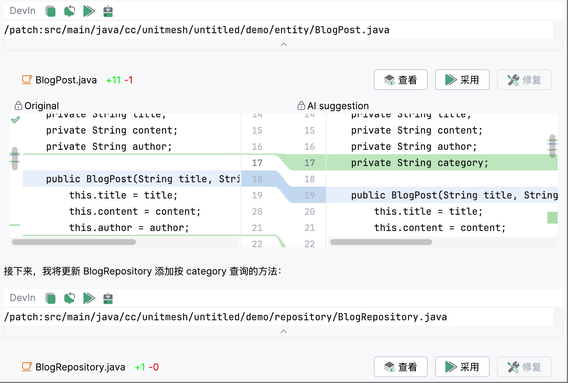
Task: Collapse the BlogRepository.java patch code block
Action: coord(284,331)
